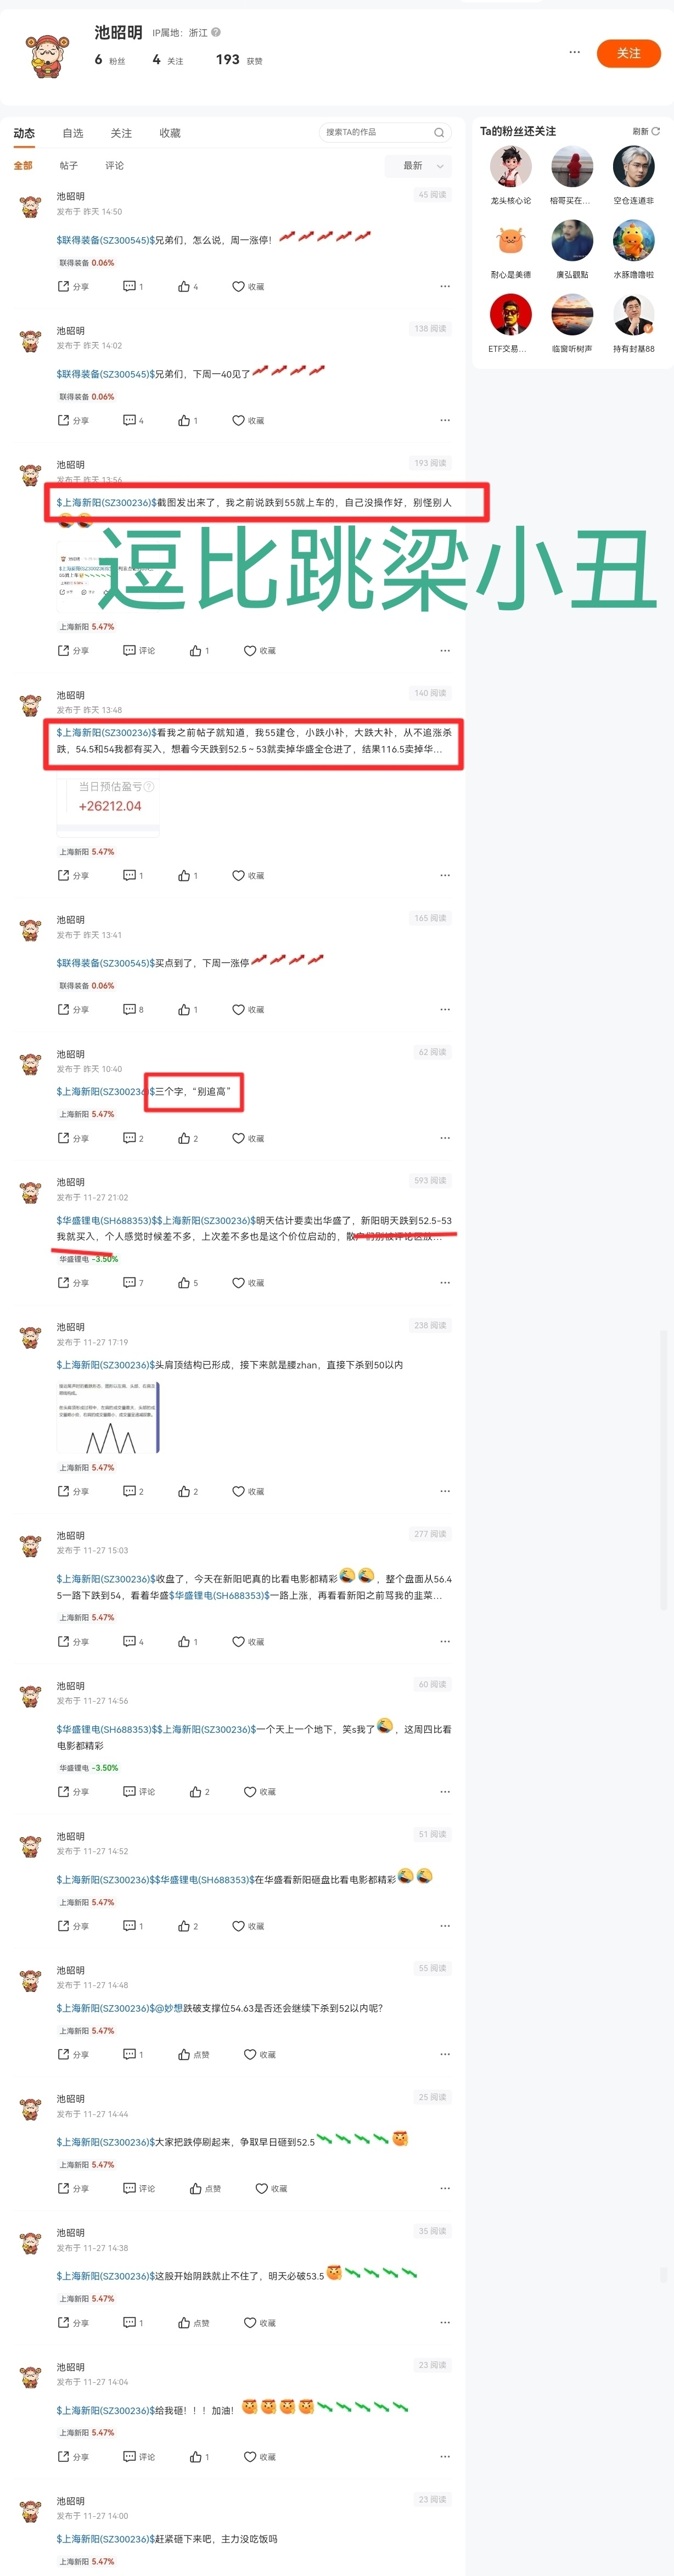The image size is (674, 2576).
Task: Click the 搜索TA的作品 search field
Action: (385, 132)
